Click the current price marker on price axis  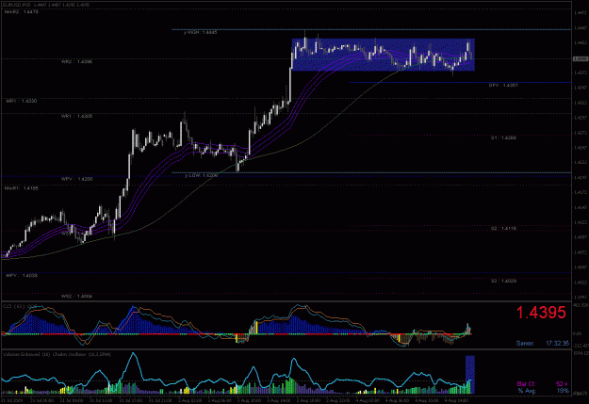581,59
